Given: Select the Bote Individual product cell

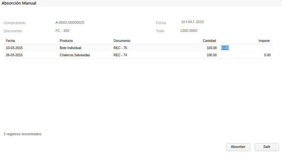Looking at the screenshot, I should 70,48.
